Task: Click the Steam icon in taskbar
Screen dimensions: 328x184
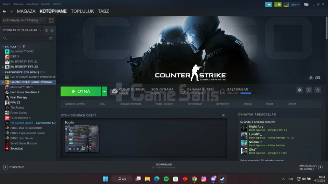Action: [222, 179]
